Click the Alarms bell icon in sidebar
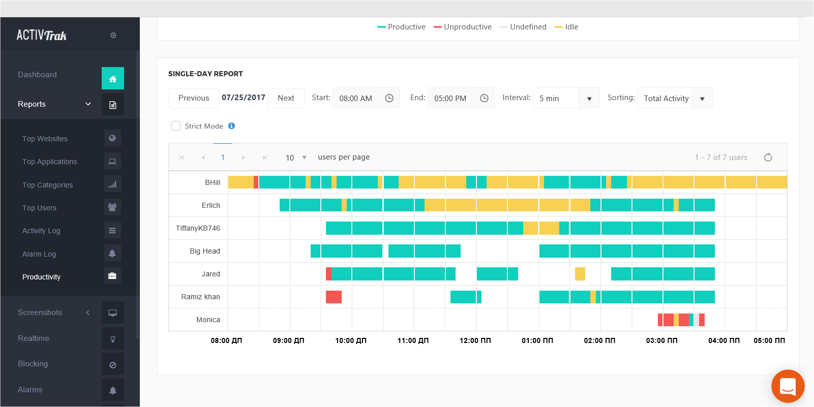The height and width of the screenshot is (407, 814). click(x=113, y=390)
